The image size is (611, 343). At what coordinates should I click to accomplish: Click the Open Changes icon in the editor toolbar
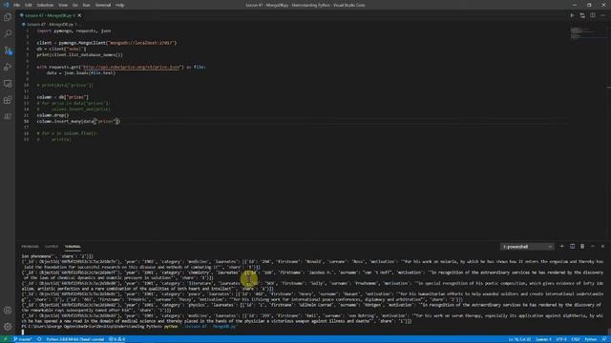[582, 15]
